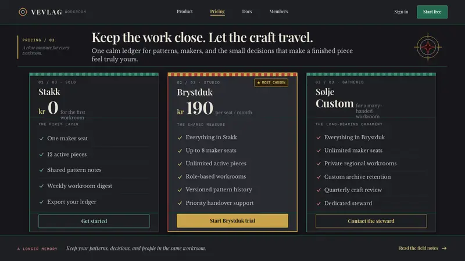The height and width of the screenshot is (261, 465).
Task: Click the star in the Most Chosen badge
Action: (259, 82)
